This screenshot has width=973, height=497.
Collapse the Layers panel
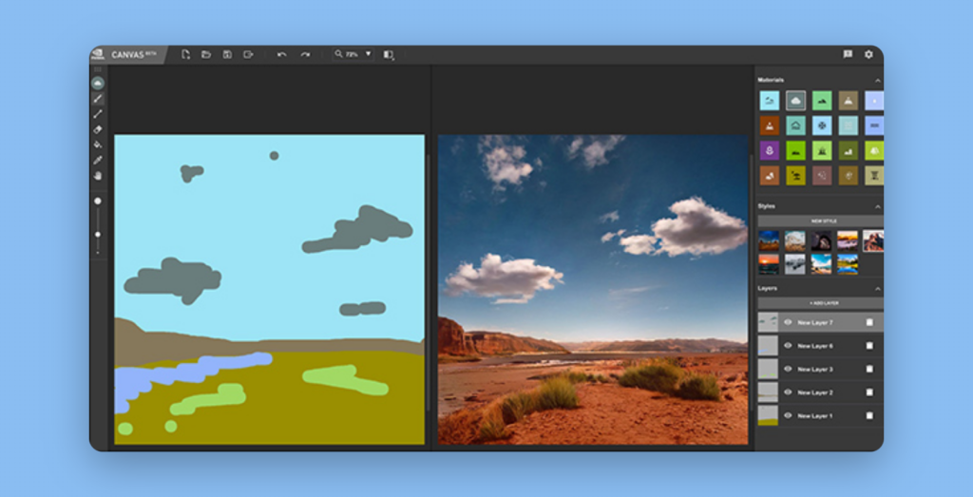click(877, 288)
